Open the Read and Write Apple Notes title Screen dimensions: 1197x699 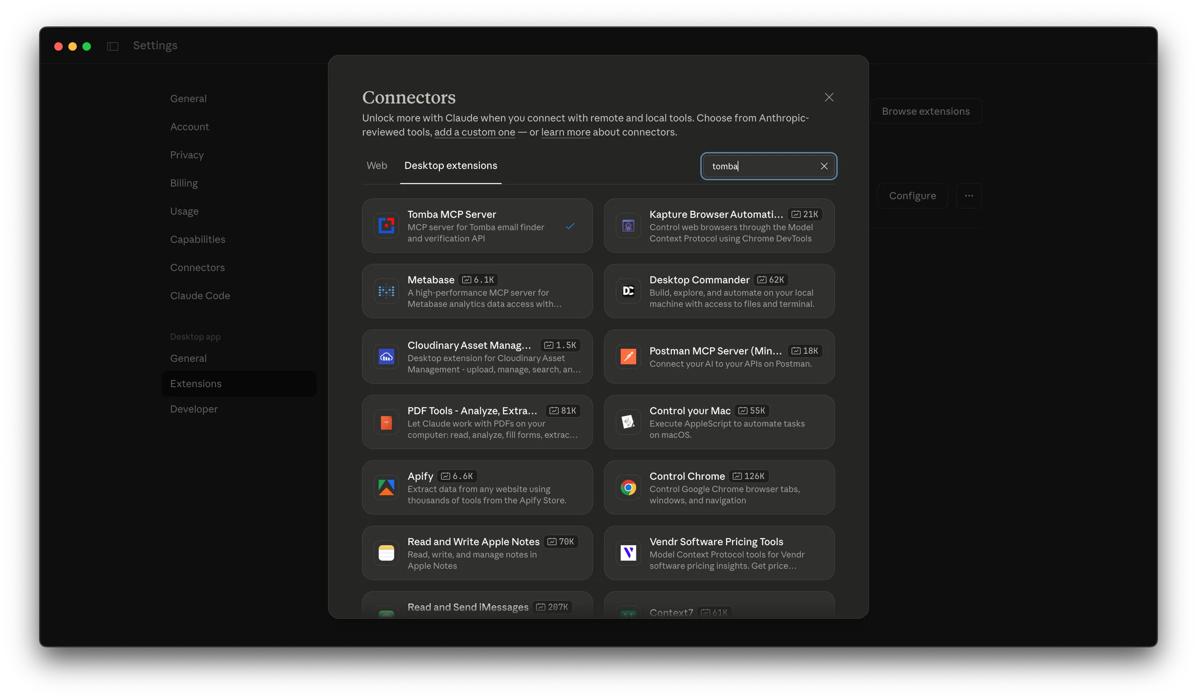(473, 542)
